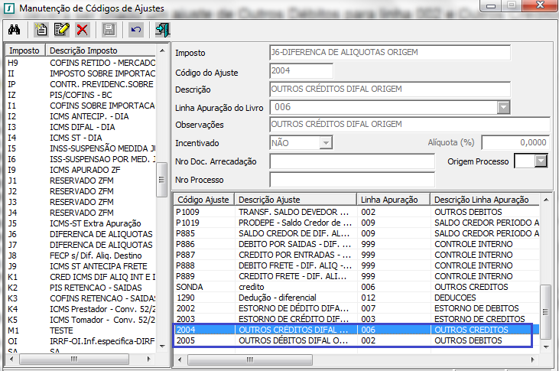This screenshot has width=559, height=371.
Task: Click the edit record pencil icon
Action: coord(62,30)
